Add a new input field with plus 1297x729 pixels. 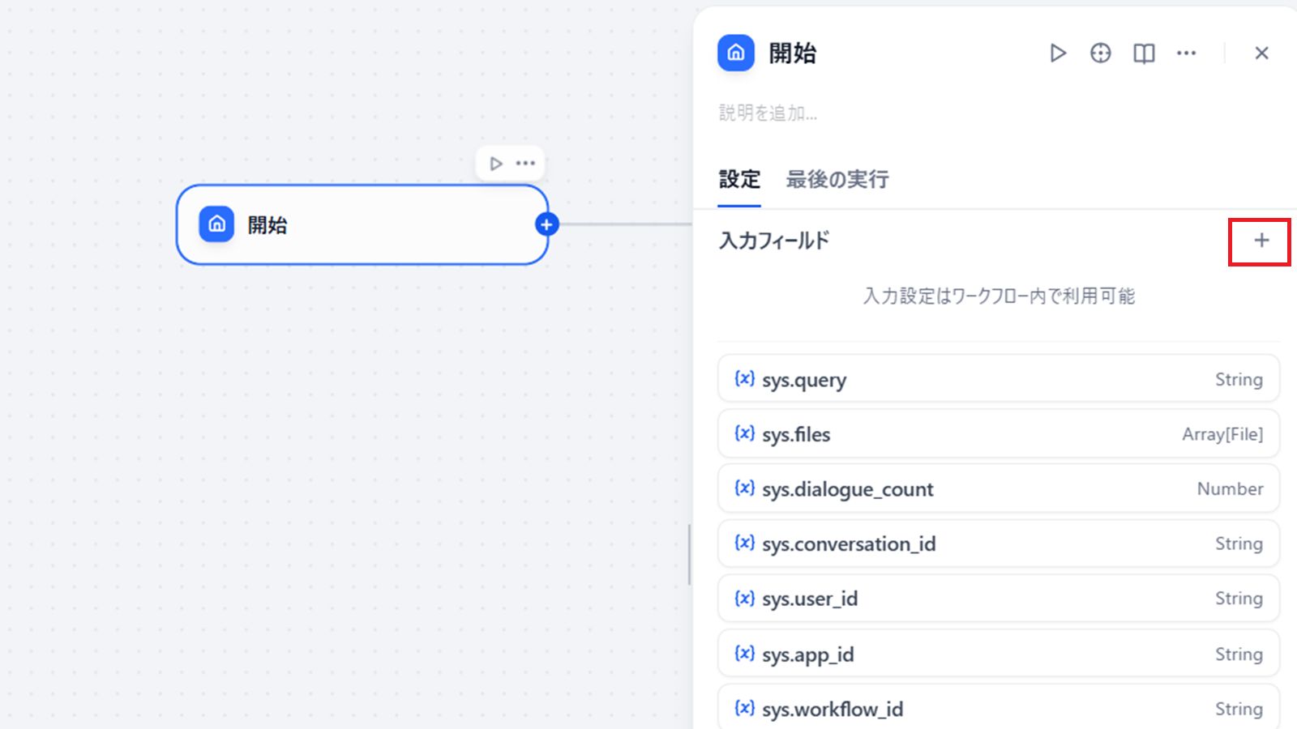pos(1261,241)
